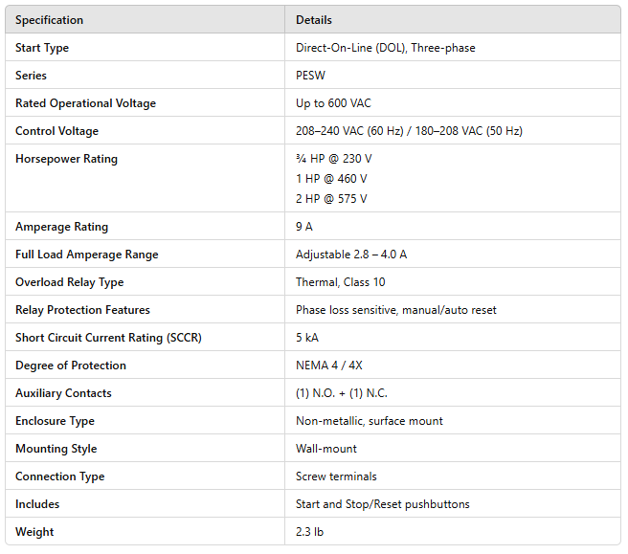Select the Screw terminals value
The image size is (628, 554).
pos(336,476)
